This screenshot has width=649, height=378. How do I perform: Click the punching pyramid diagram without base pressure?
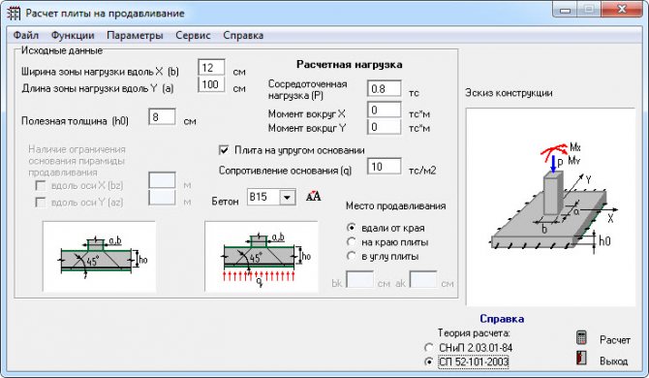point(99,256)
